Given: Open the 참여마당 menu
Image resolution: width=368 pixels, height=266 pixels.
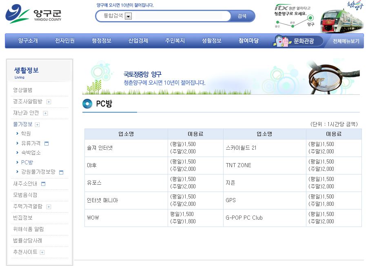Looking at the screenshot, I should [x=248, y=41].
